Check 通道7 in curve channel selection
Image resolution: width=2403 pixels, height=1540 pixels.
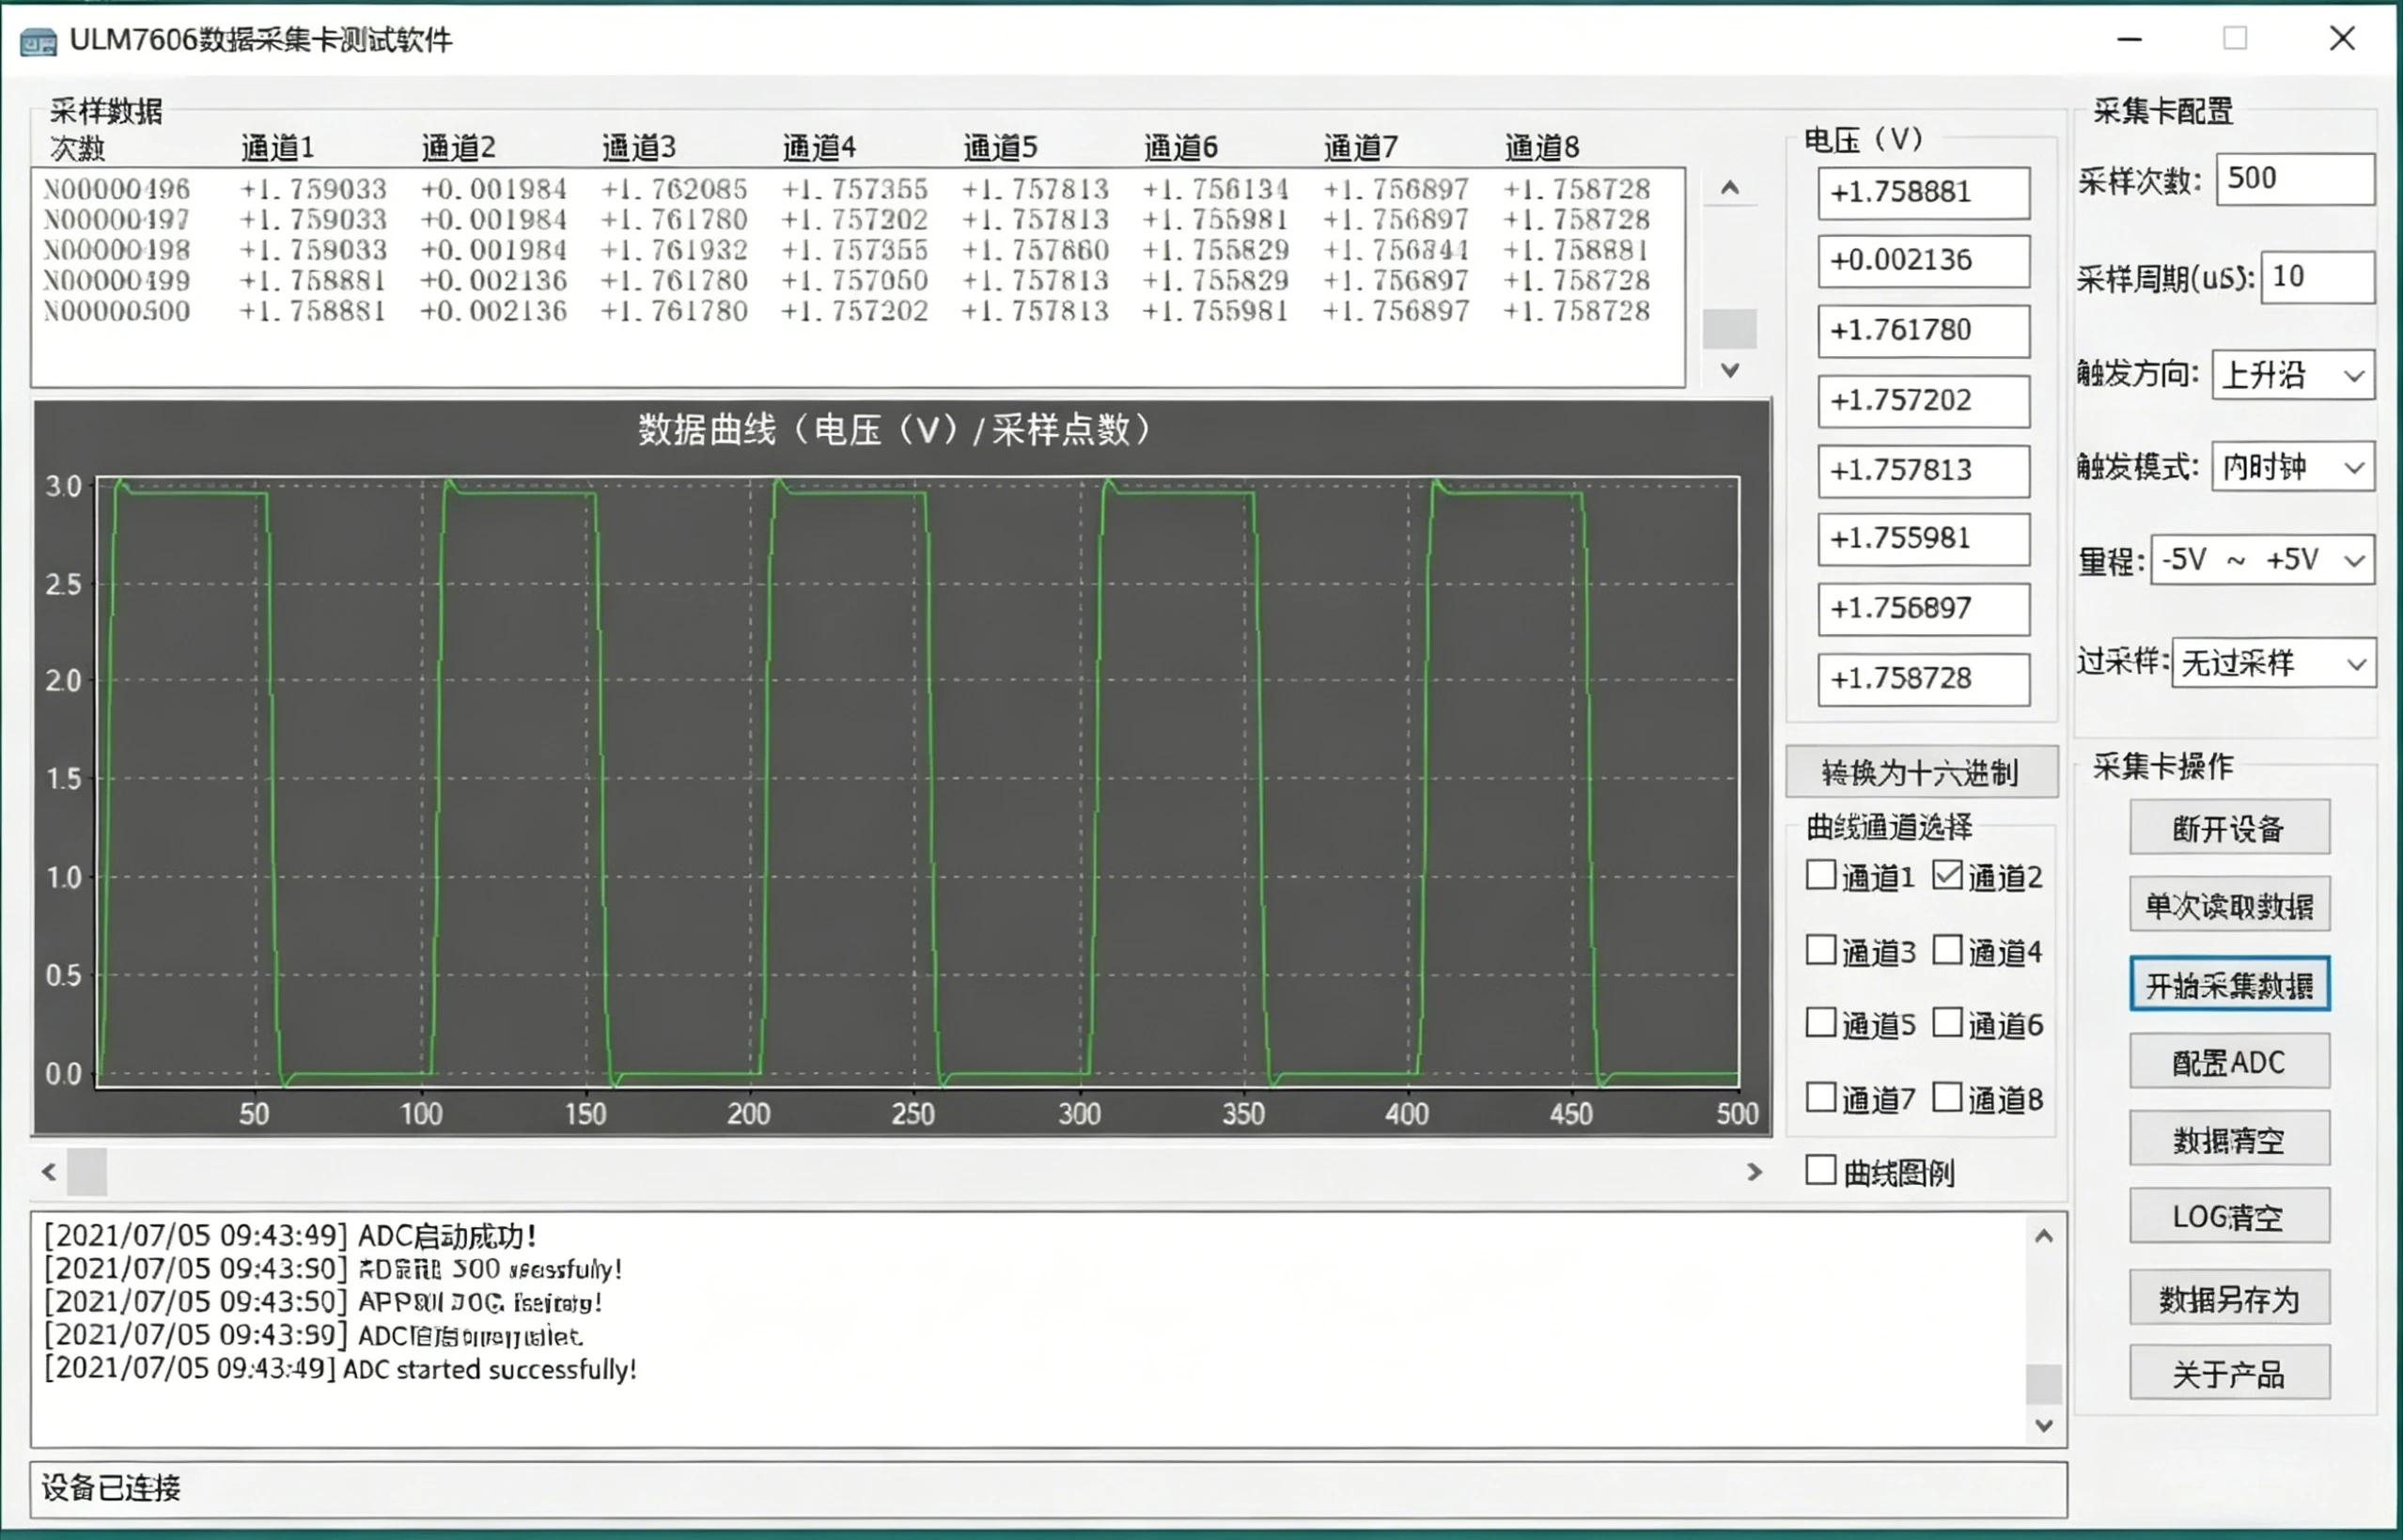click(1821, 1097)
